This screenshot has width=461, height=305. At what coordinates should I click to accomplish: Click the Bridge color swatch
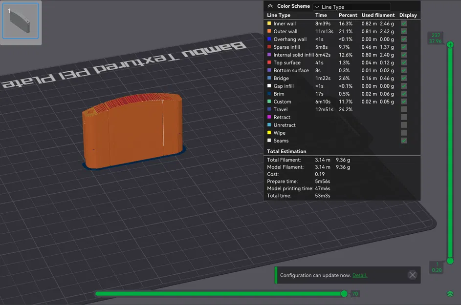tap(269, 78)
